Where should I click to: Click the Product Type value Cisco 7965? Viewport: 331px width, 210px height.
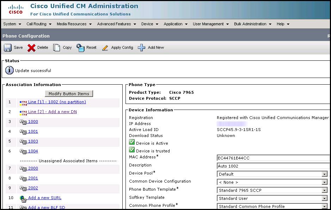point(182,92)
